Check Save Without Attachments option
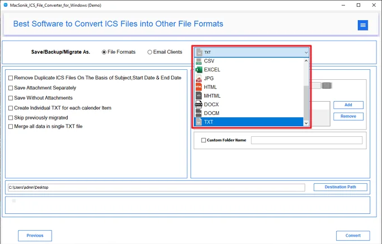The height and width of the screenshot is (244, 382). click(x=11, y=98)
